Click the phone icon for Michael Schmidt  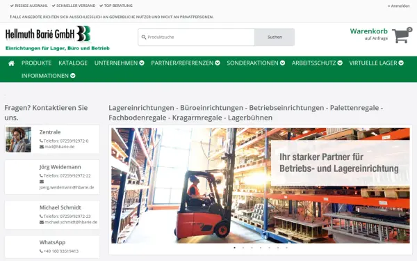tap(41, 216)
